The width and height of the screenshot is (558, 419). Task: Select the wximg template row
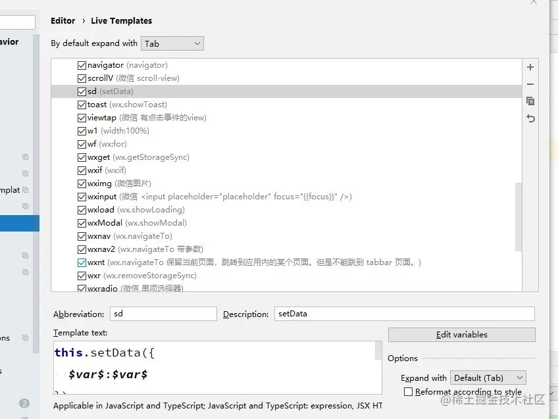click(286, 184)
